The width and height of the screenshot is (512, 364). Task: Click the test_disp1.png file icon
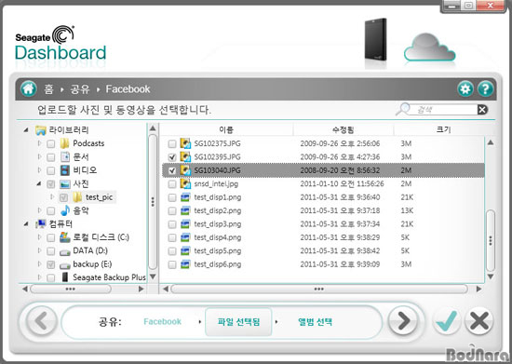click(x=185, y=197)
